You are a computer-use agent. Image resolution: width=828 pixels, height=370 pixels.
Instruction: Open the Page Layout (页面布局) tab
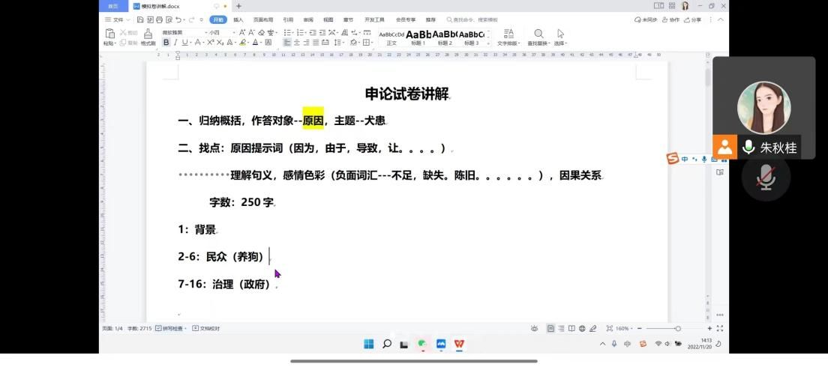pos(262,19)
